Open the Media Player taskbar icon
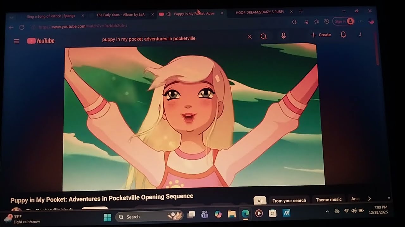 point(259,213)
